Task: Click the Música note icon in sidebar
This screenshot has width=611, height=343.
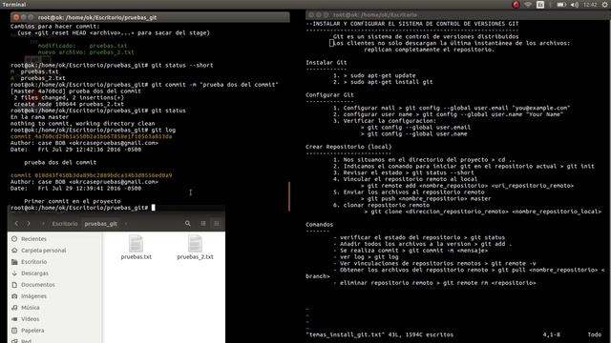Action: coord(14,308)
